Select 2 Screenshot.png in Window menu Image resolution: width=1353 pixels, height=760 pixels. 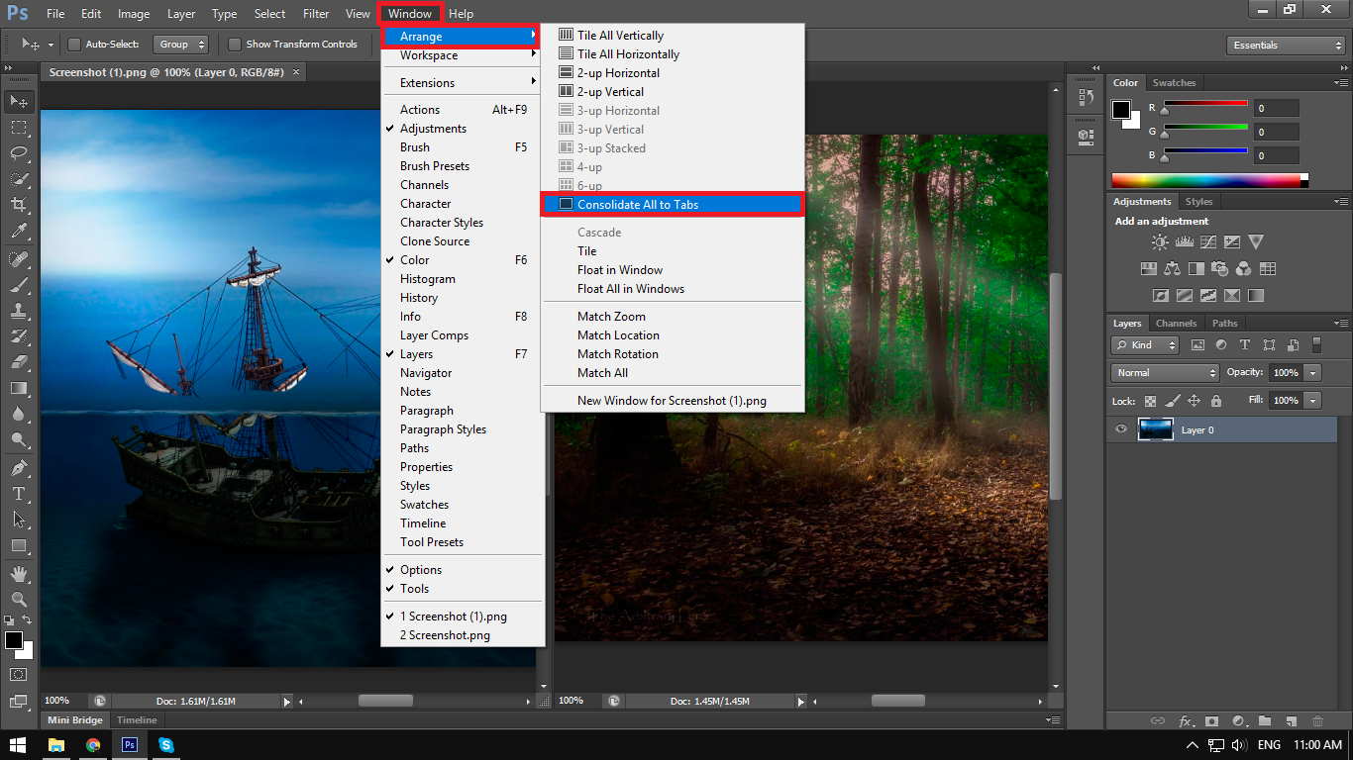point(463,635)
